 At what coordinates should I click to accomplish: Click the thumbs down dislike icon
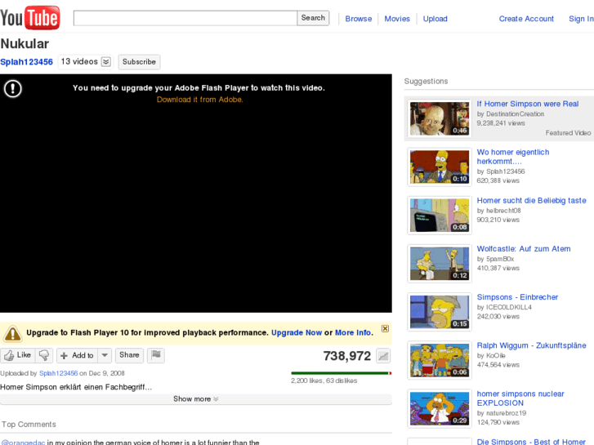44,356
